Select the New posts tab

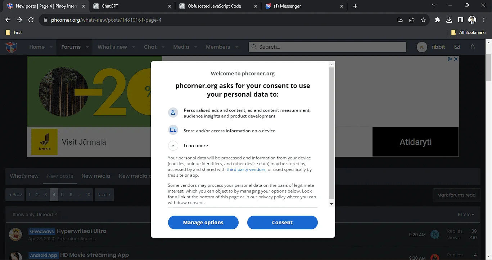(60, 176)
